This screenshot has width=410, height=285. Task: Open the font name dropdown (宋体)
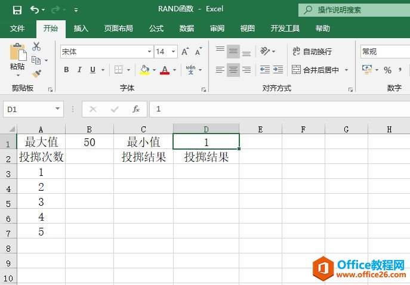point(149,52)
